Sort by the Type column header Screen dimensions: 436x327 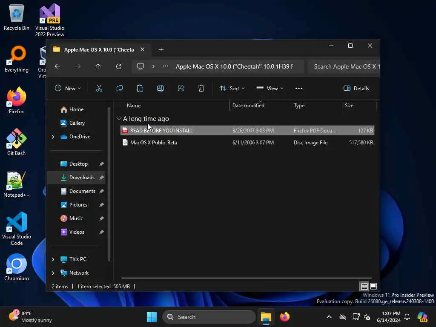[x=316, y=106]
